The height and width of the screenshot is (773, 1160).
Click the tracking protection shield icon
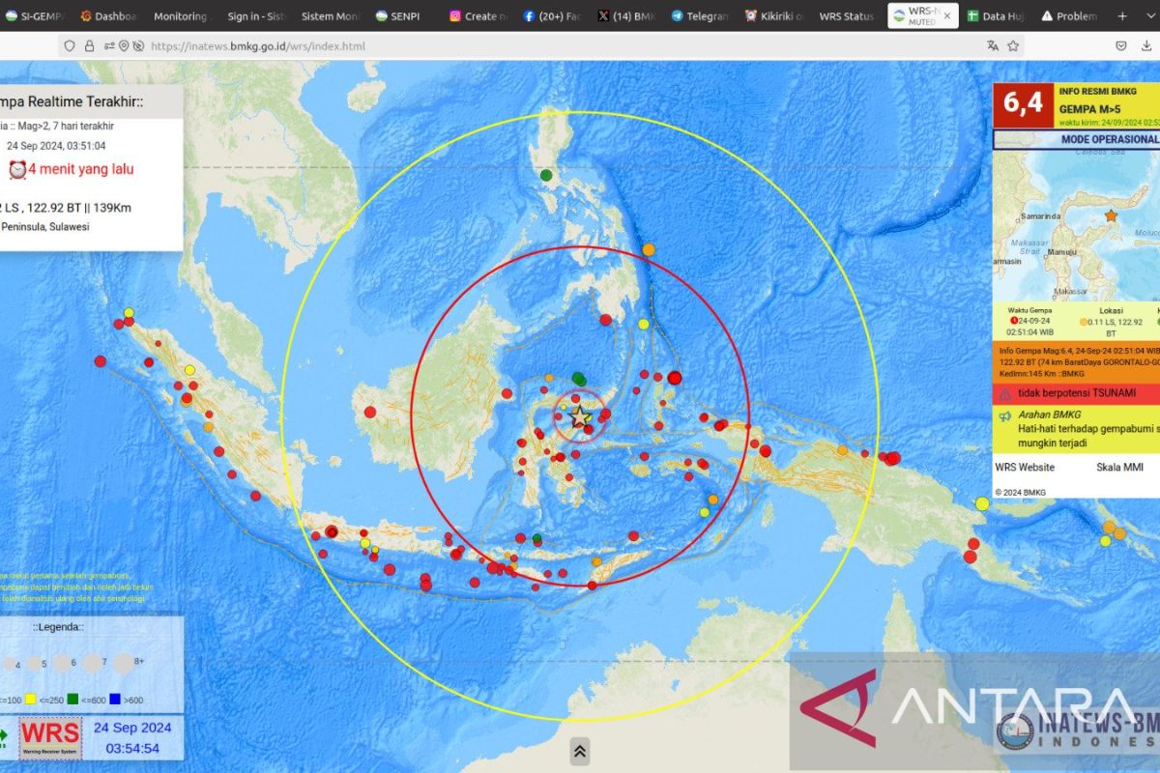pos(69,45)
